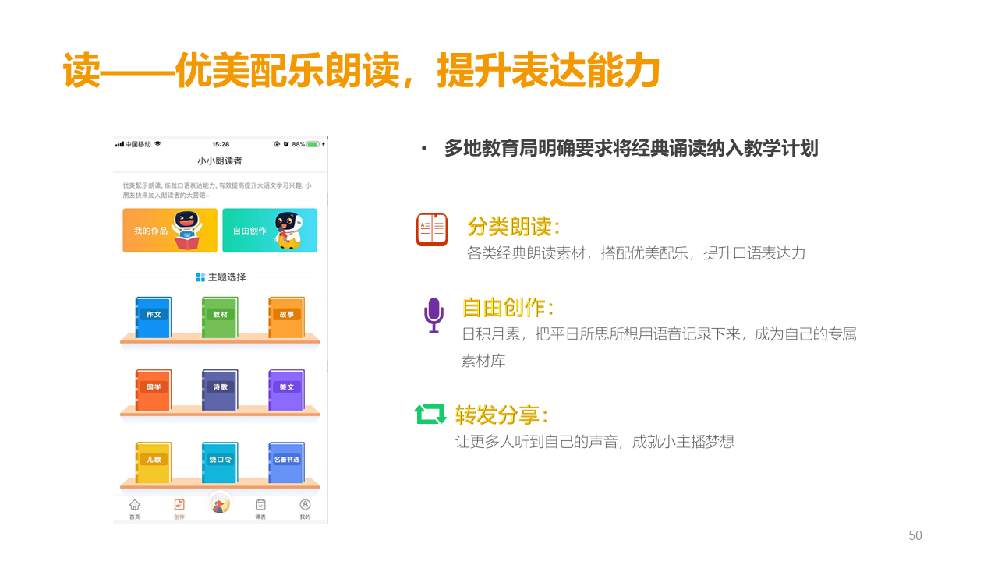Viewport: 998px width, 561px height.
Task: Click the 分类朗读 book icon
Action: [x=432, y=229]
